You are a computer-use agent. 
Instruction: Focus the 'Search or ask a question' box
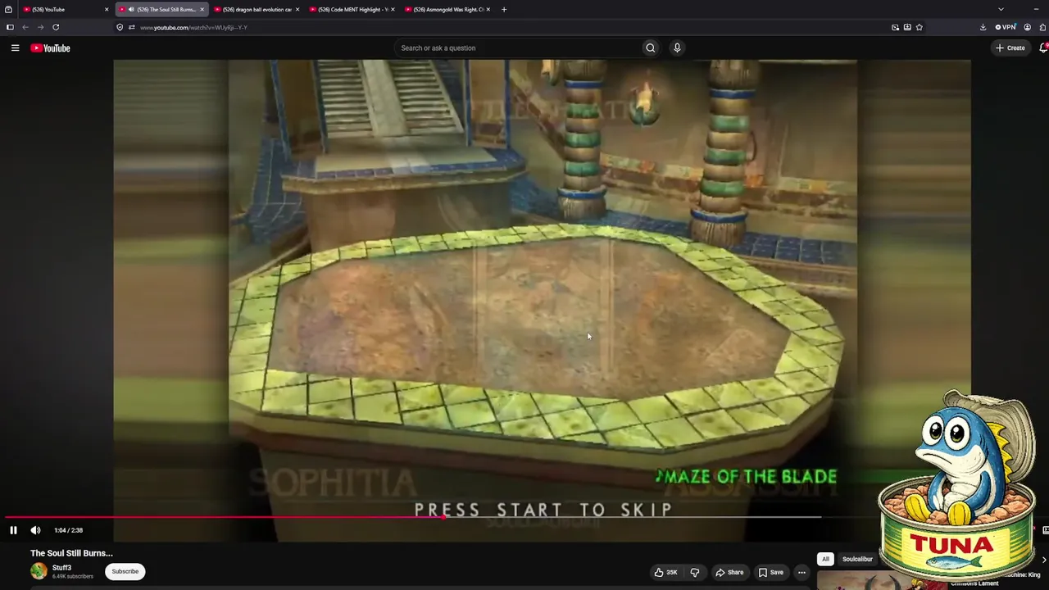[516, 48]
